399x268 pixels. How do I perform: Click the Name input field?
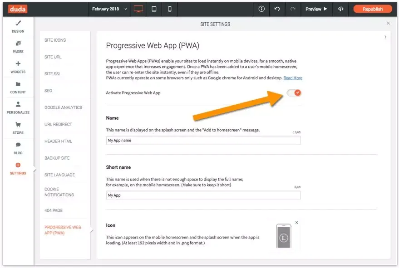pos(203,141)
